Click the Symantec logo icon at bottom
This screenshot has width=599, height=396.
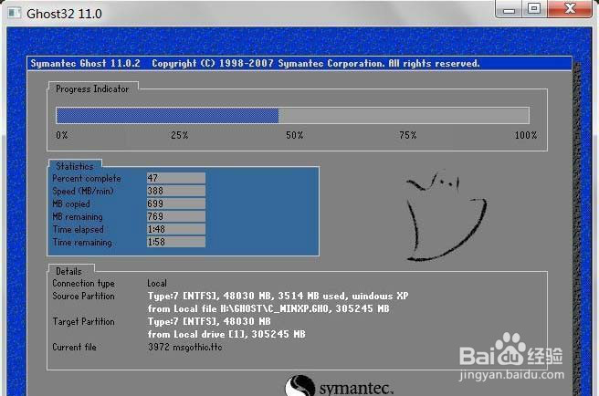click(x=299, y=386)
